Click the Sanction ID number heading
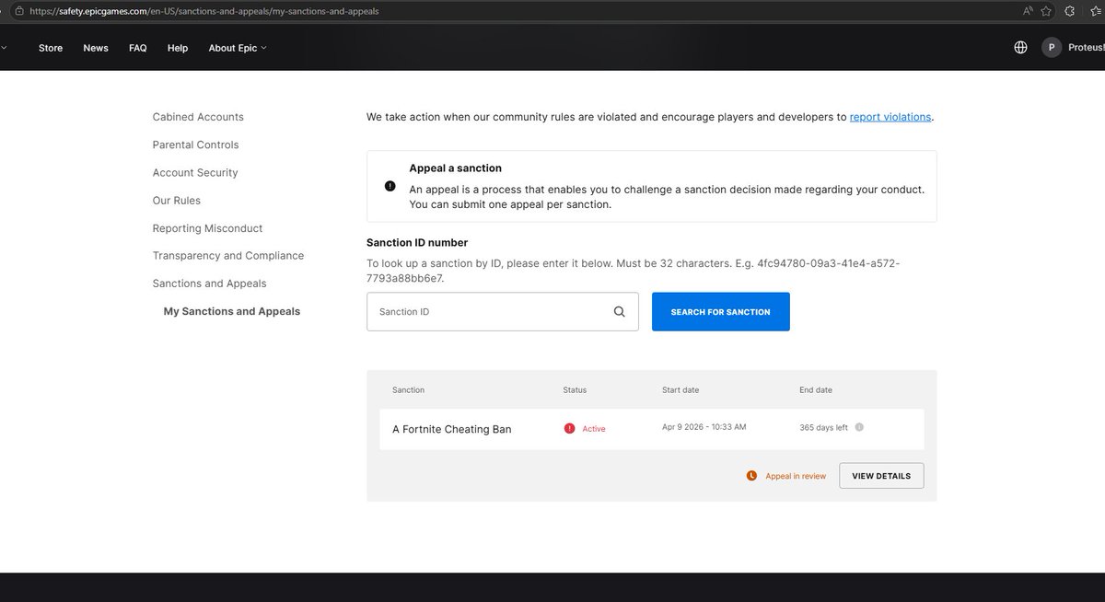Screen dimensions: 1105x602 [417, 243]
